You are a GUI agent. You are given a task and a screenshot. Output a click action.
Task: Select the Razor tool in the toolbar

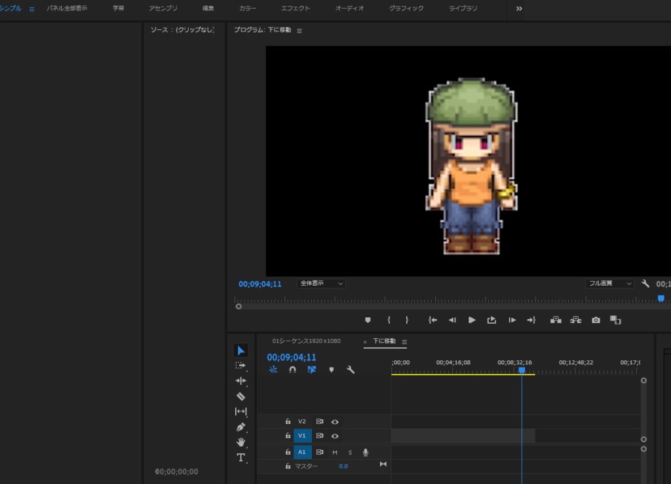point(240,396)
